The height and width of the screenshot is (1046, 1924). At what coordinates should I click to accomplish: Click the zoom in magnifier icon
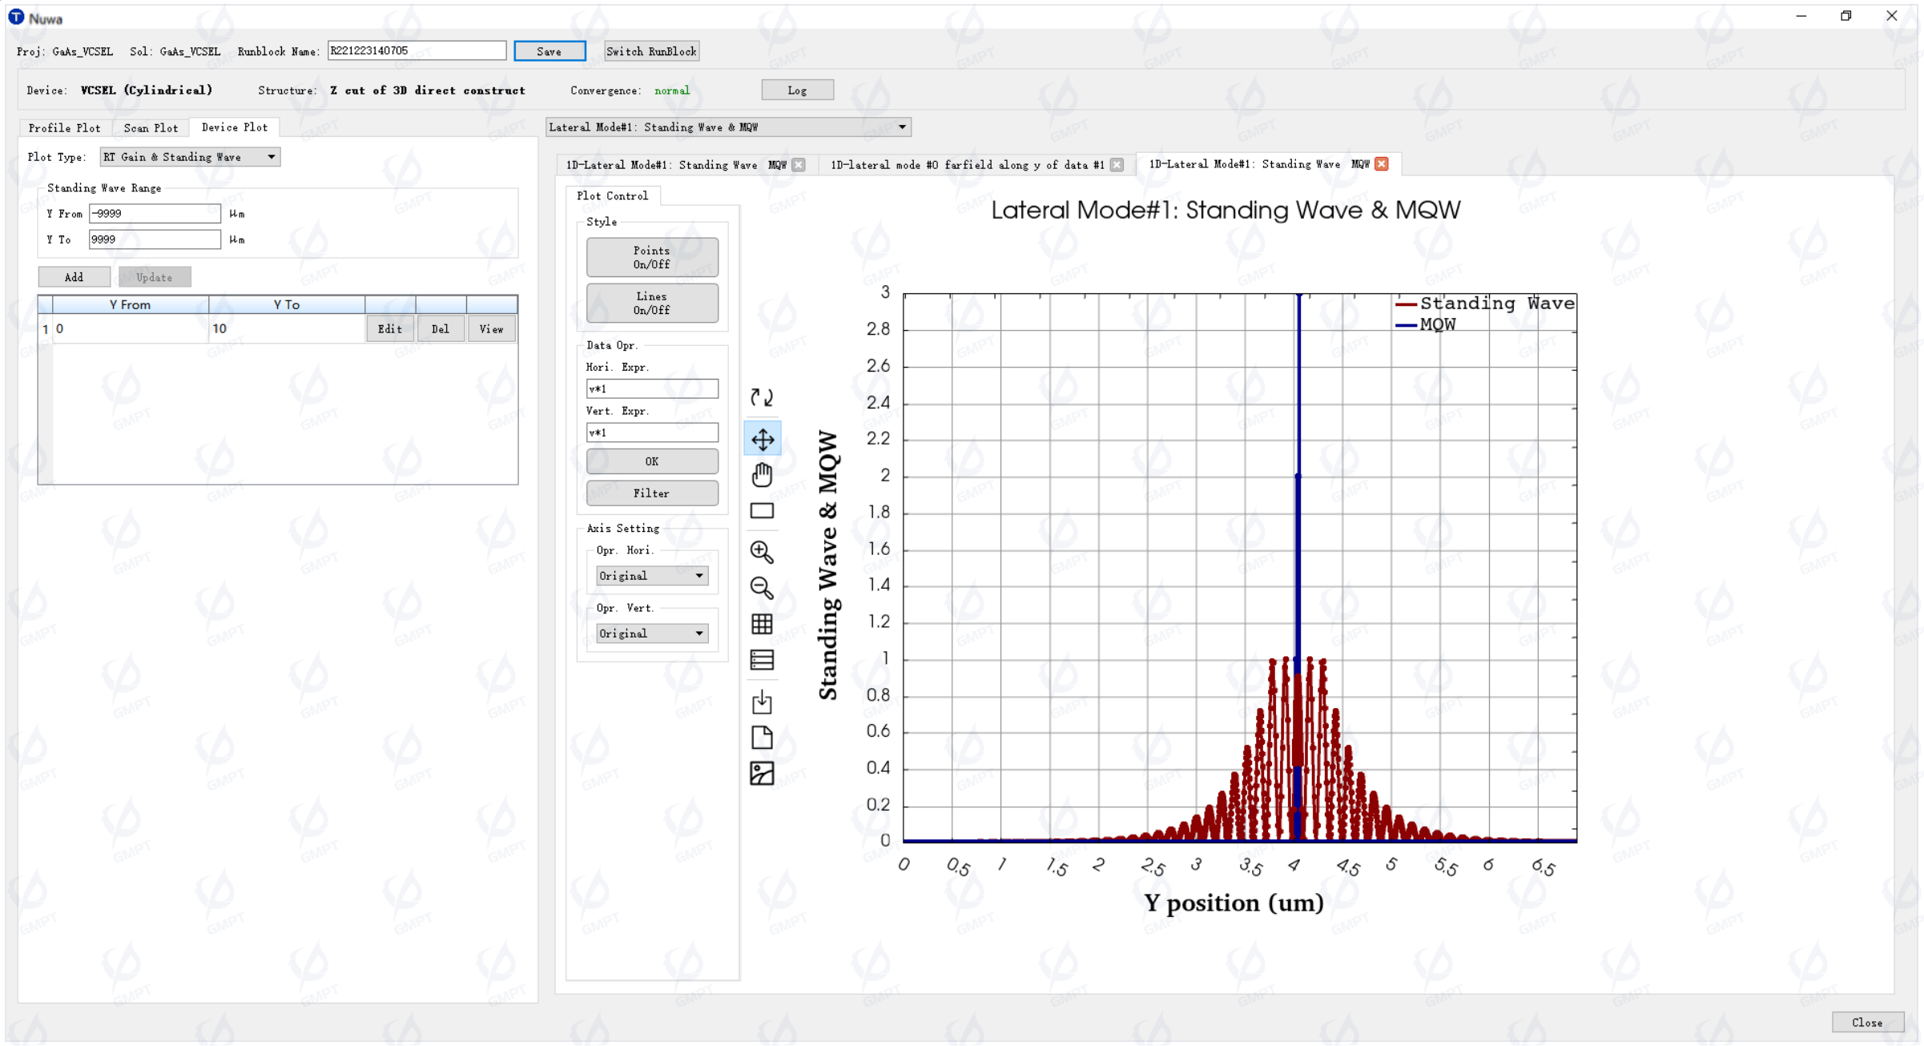pyautogui.click(x=762, y=552)
